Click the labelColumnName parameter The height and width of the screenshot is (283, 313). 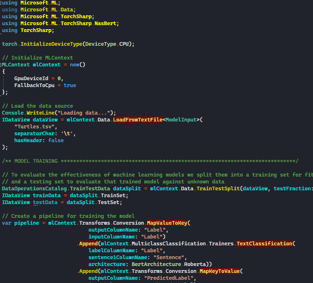point(111,251)
